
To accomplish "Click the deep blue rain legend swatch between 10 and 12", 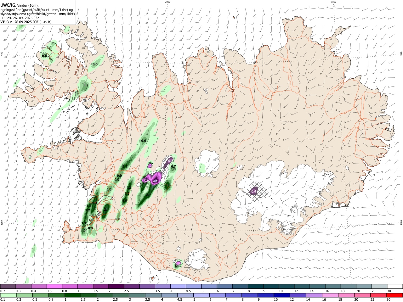I will pos(281,295).
